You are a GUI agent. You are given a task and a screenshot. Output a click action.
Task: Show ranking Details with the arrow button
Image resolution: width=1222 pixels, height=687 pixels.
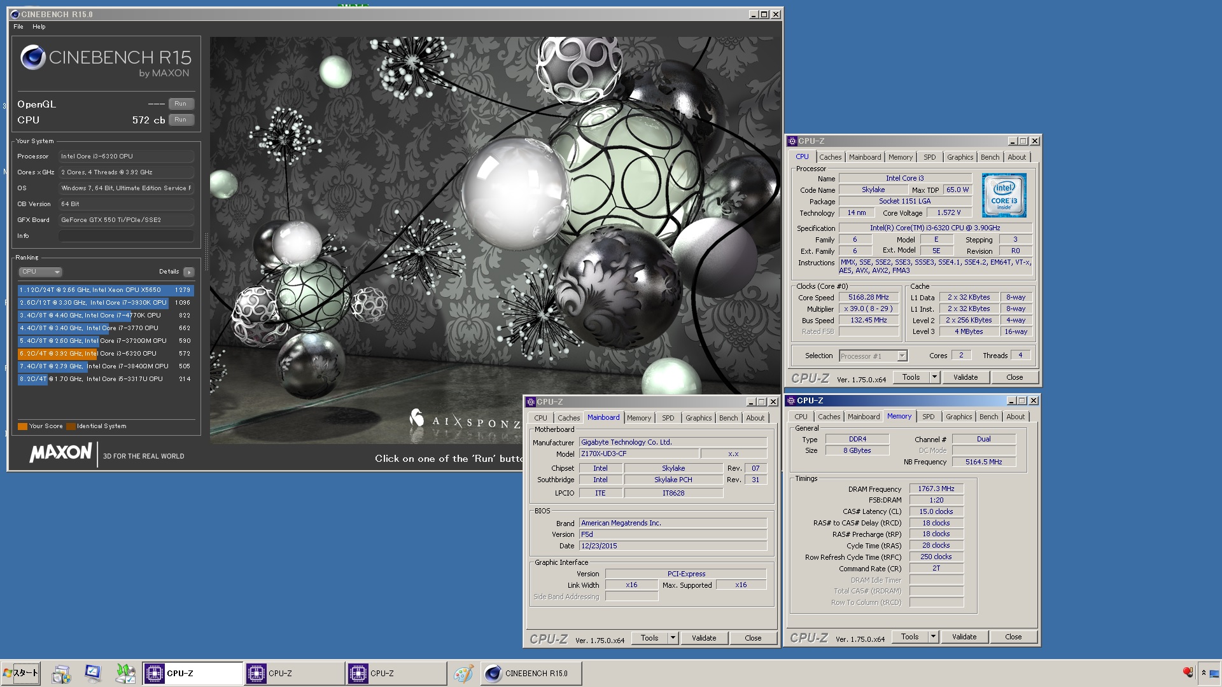coord(189,272)
